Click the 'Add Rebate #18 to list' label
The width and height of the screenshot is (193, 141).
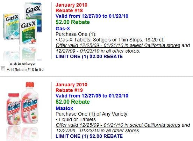25,70
